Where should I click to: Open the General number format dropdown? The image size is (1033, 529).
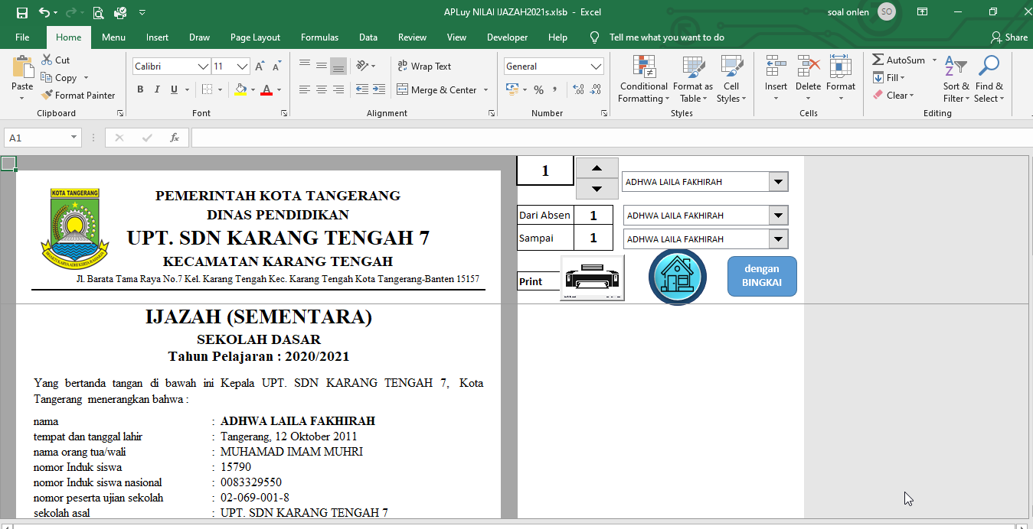pos(597,67)
